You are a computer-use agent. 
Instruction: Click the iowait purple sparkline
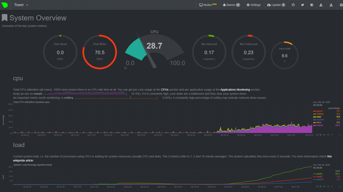(x=84, y=93)
